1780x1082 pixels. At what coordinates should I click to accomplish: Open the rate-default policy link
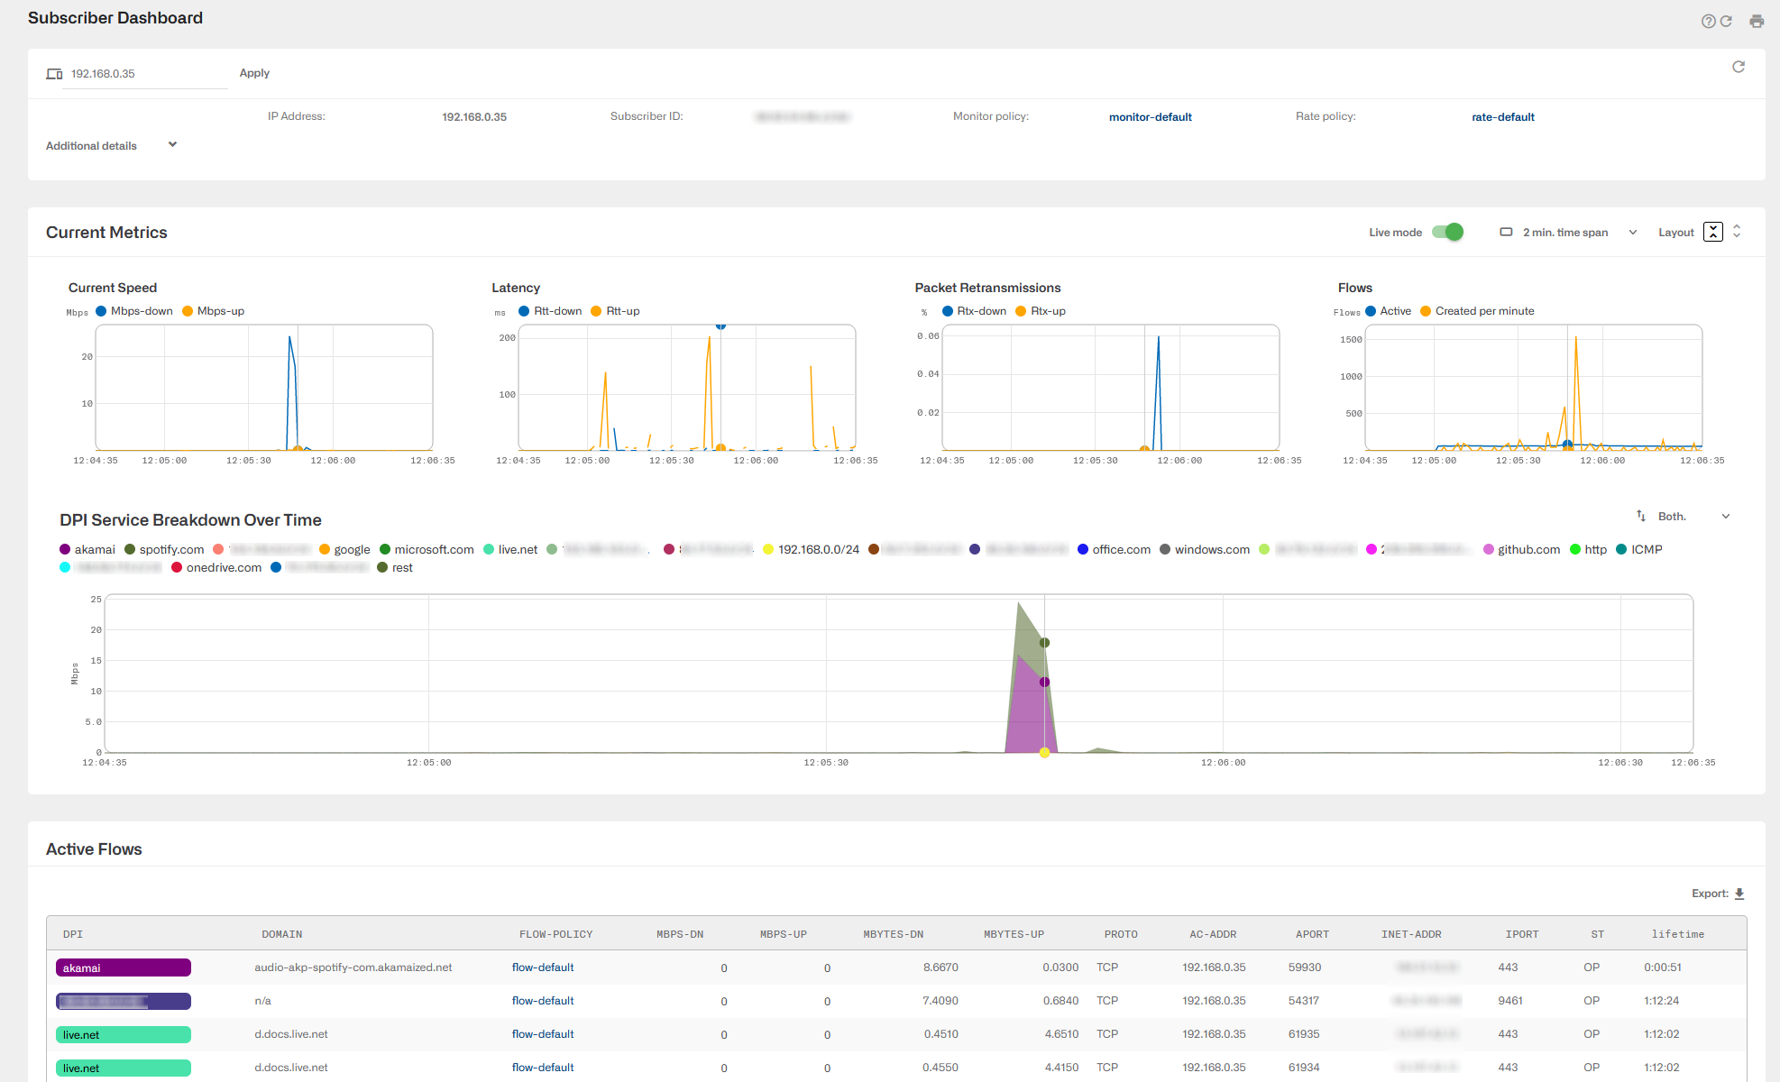click(x=1502, y=116)
